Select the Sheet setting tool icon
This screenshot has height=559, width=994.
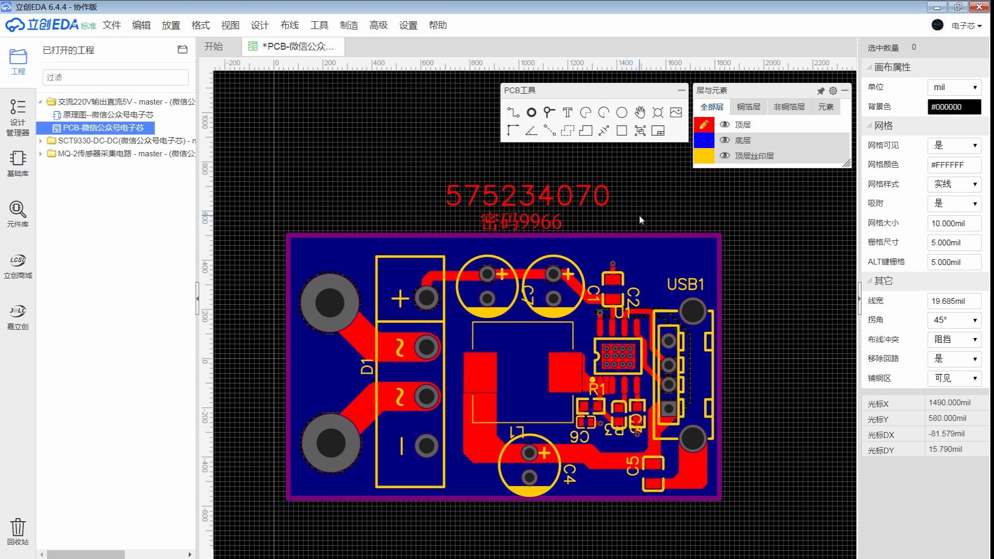tap(658, 130)
